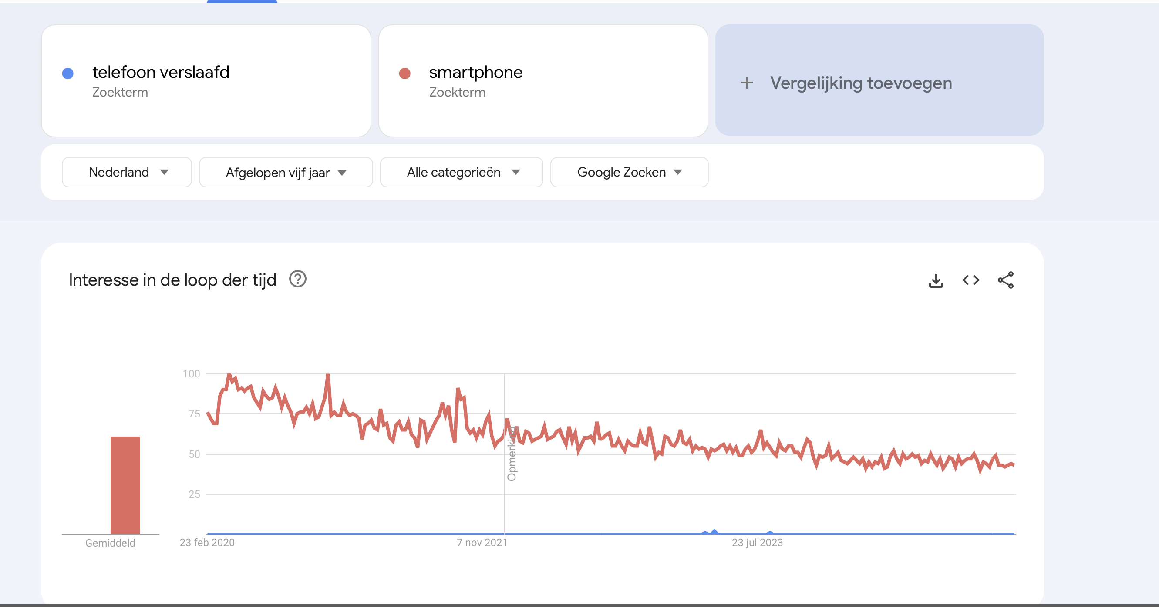Viewport: 1159px width, 607px height.
Task: Download the interest over time chart data
Action: (936, 280)
